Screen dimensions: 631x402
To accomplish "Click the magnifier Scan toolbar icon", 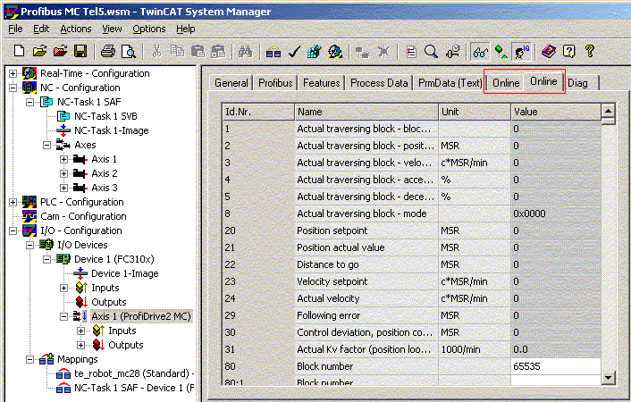I will point(431,51).
